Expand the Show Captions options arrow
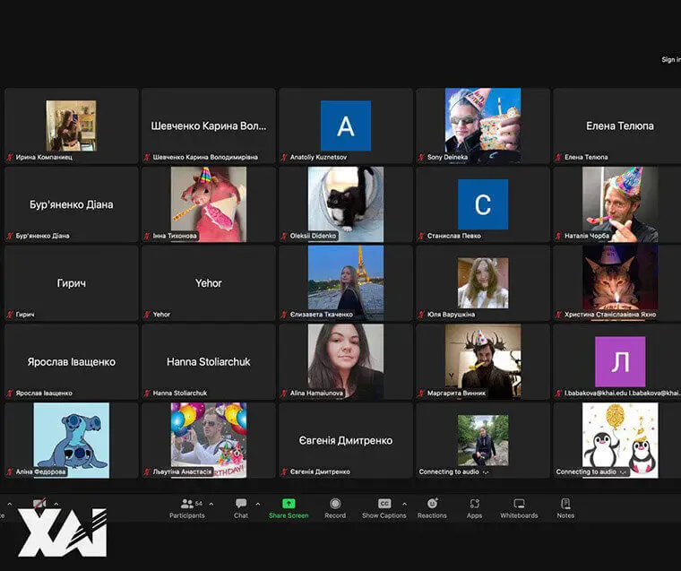This screenshot has height=571, width=681. point(404,503)
